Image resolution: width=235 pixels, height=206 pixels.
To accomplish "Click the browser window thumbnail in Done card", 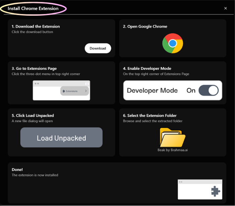I will click(x=200, y=189).
